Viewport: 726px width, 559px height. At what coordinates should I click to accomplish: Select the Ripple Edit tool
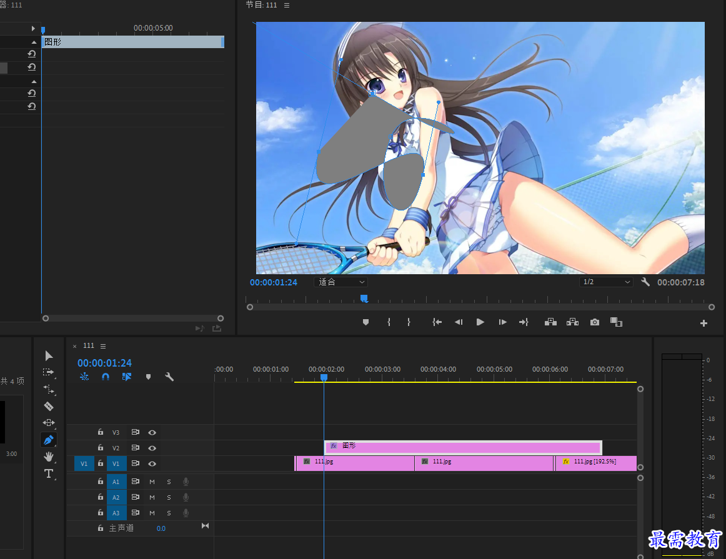pyautogui.click(x=49, y=389)
